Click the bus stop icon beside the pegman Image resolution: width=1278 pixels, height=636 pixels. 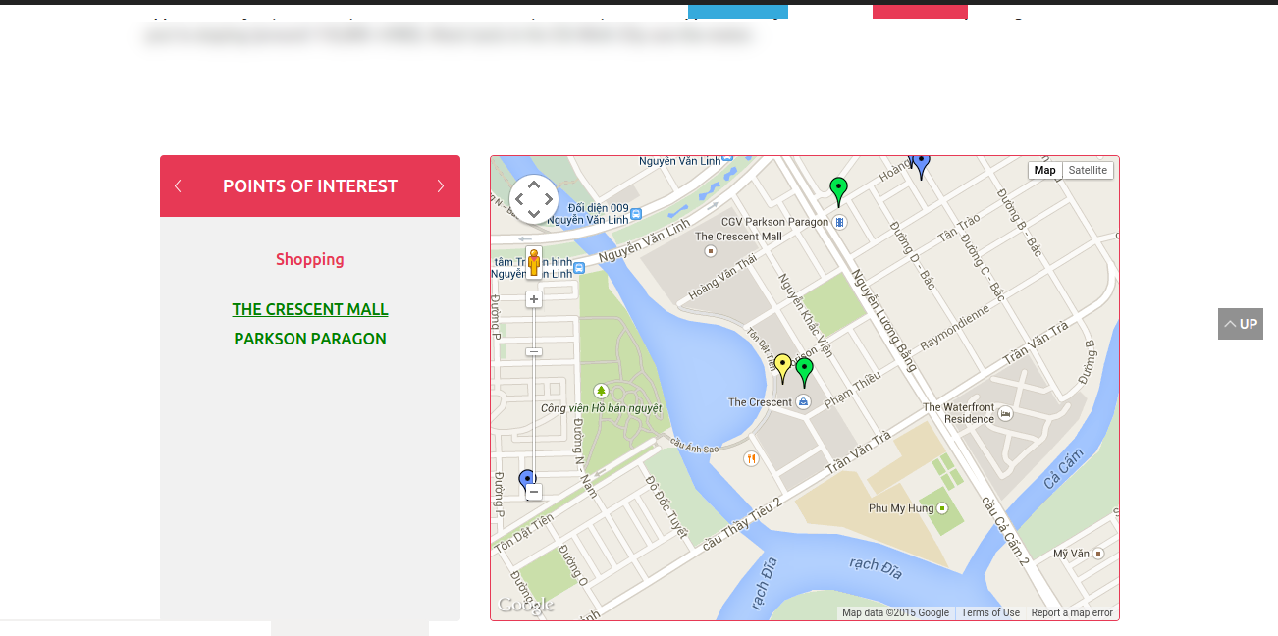click(579, 268)
